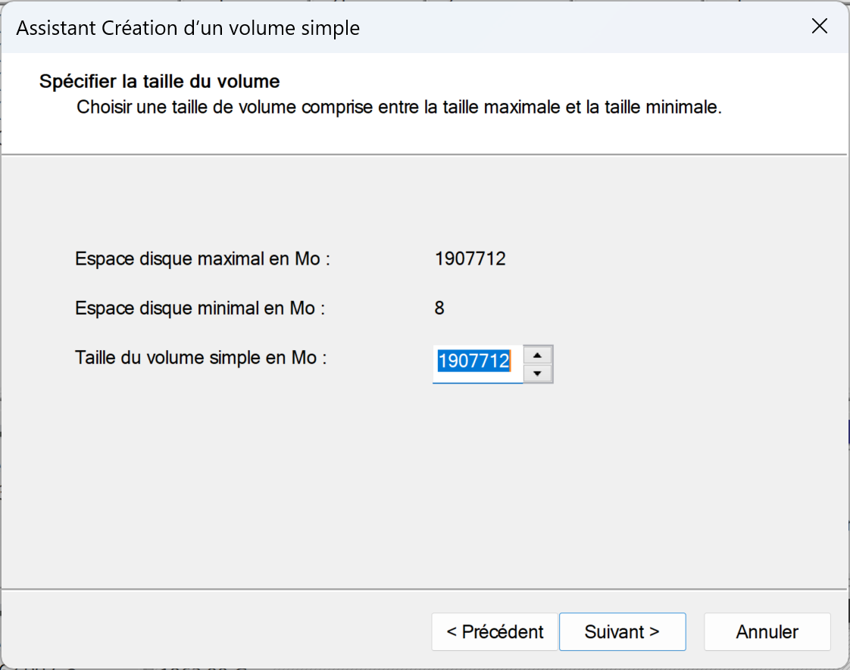Click the minimum disk space value 8
This screenshot has height=670, width=850.
[x=439, y=308]
